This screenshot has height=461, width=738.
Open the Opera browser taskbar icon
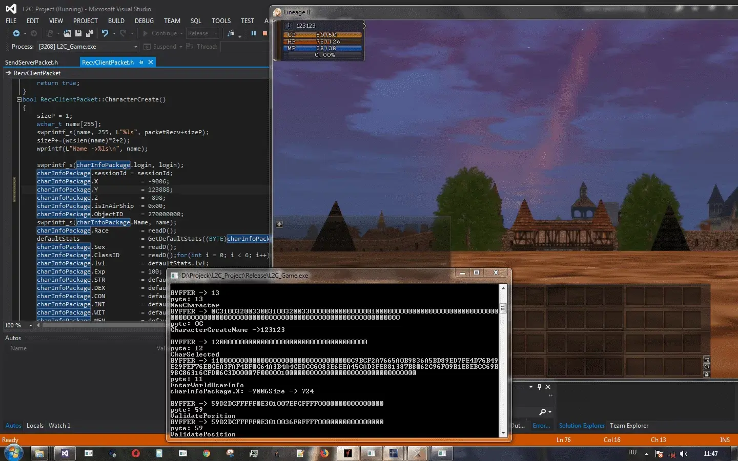pos(135,453)
